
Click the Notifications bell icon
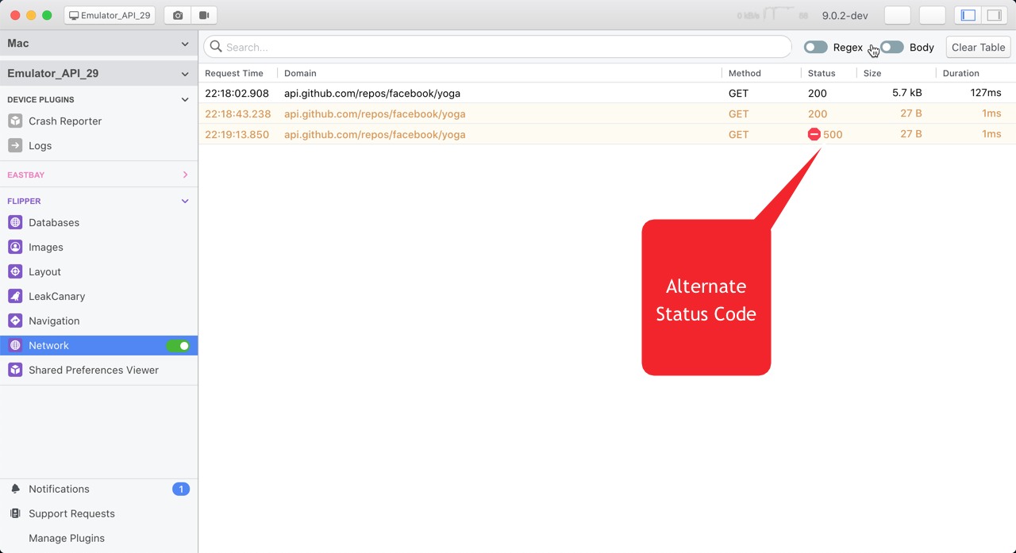point(15,490)
